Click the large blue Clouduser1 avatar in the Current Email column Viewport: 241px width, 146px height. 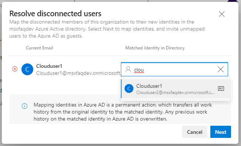(27, 69)
